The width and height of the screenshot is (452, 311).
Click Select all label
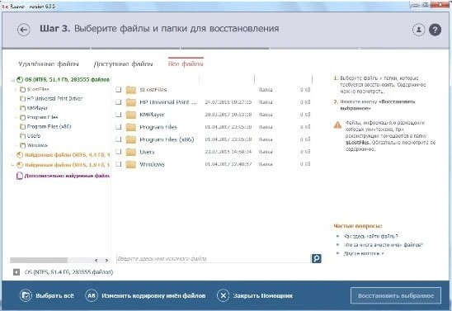click(54, 295)
